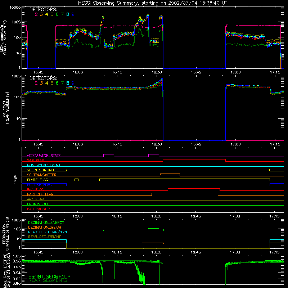
Task: Select magenta detector 2 in rear segments legend
Action: pyautogui.click(x=36, y=83)
